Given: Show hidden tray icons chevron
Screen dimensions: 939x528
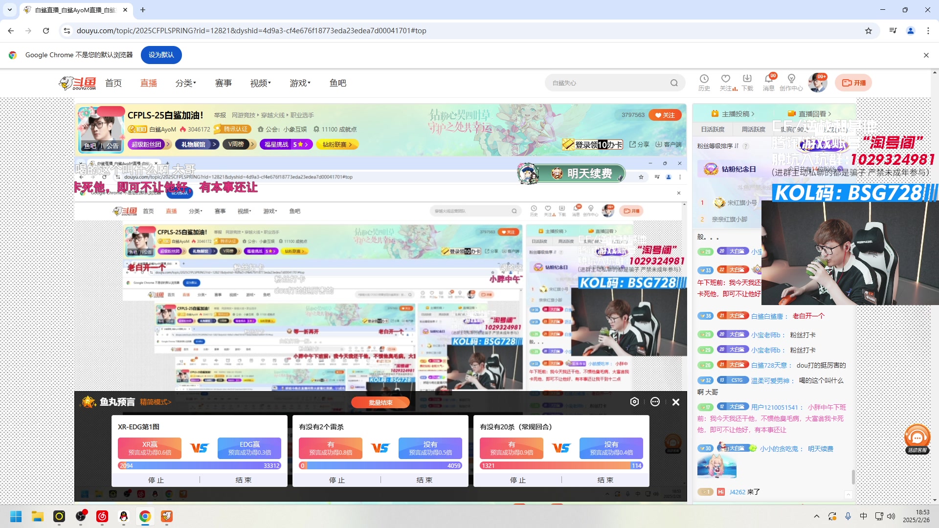Looking at the screenshot, I should pyautogui.click(x=817, y=516).
